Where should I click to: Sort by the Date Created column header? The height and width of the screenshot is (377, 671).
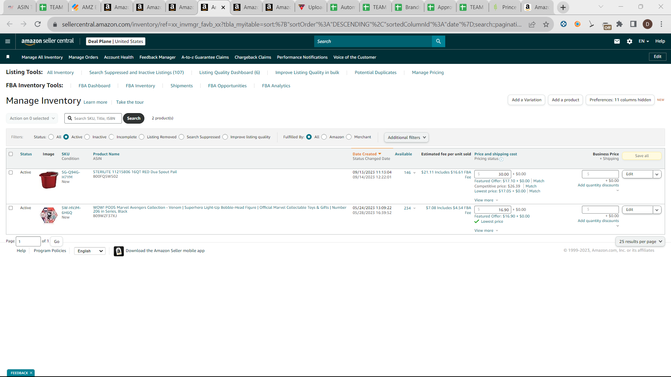click(367, 154)
